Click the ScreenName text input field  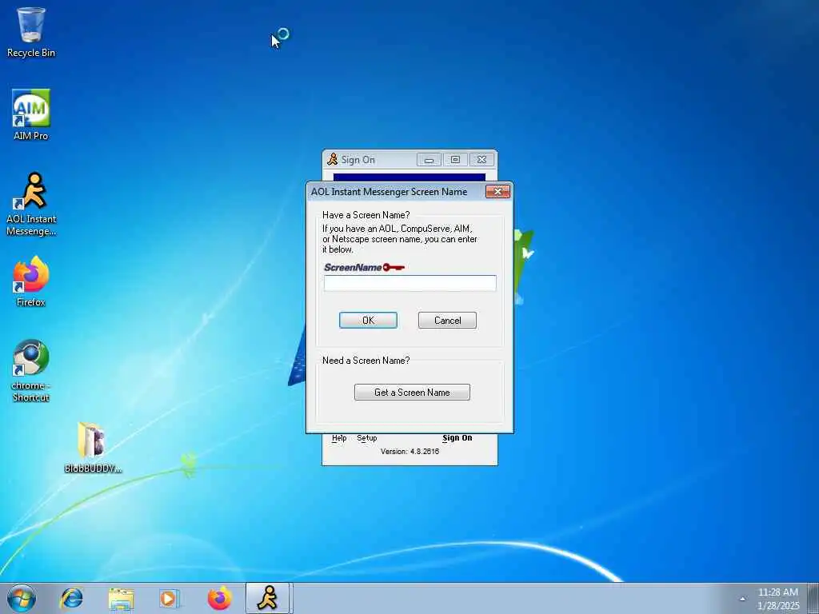point(410,283)
